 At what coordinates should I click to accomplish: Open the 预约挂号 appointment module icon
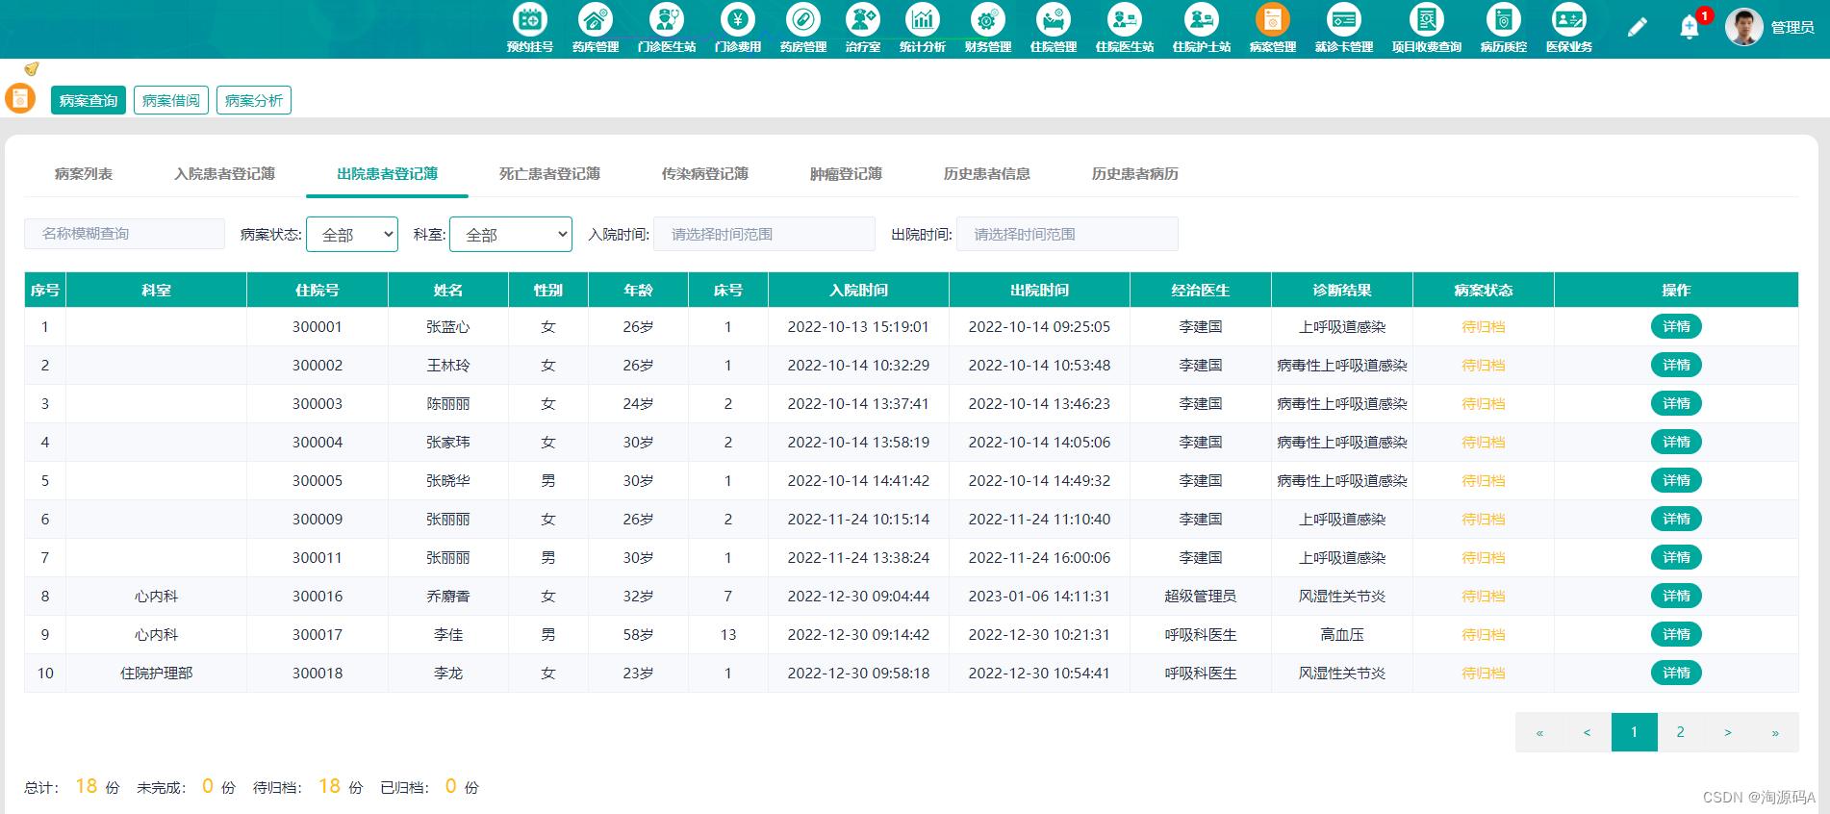(530, 19)
